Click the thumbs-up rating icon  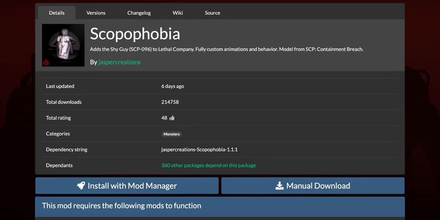tap(172, 118)
